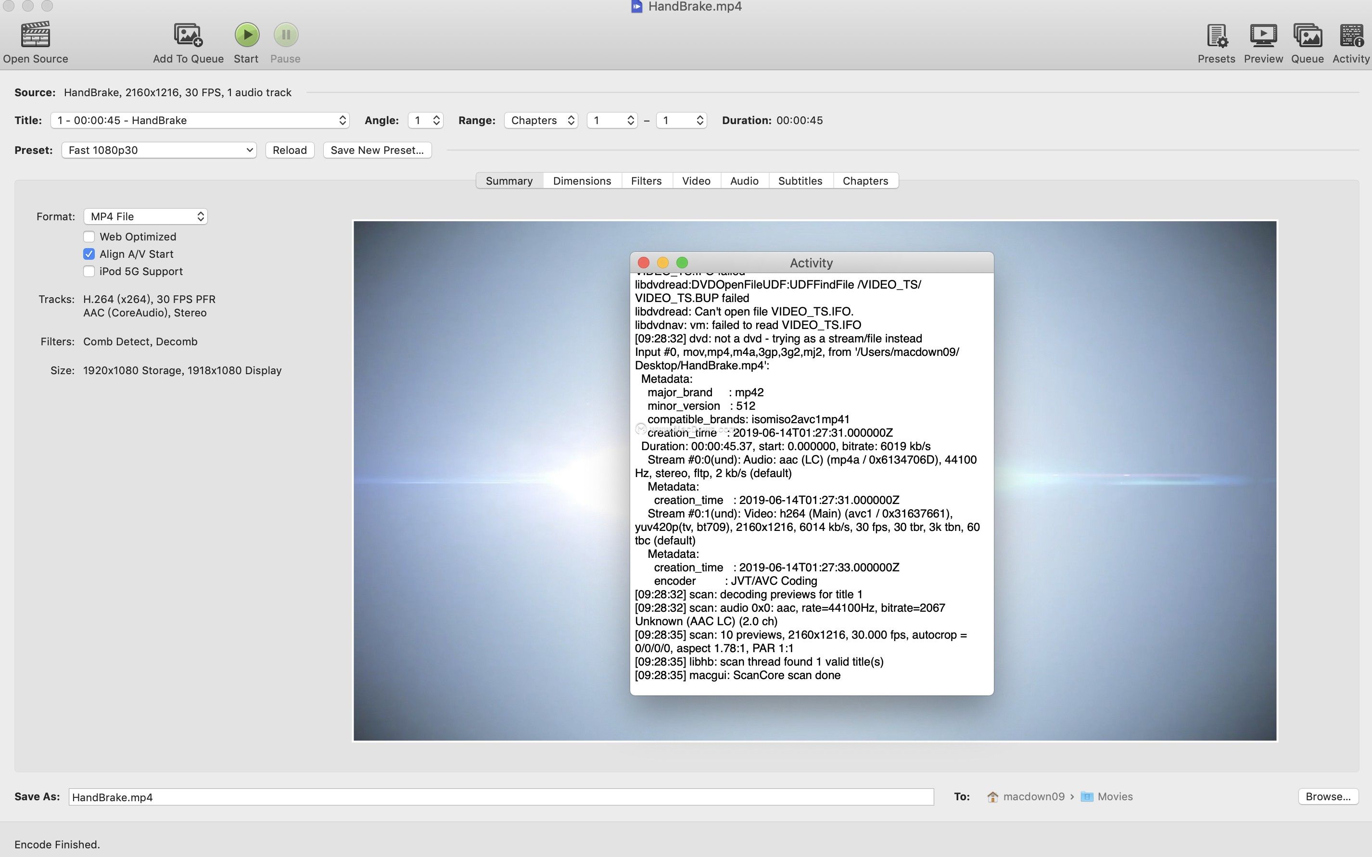This screenshot has width=1372, height=857.
Task: Close the Activity window with red button
Action: pos(644,263)
